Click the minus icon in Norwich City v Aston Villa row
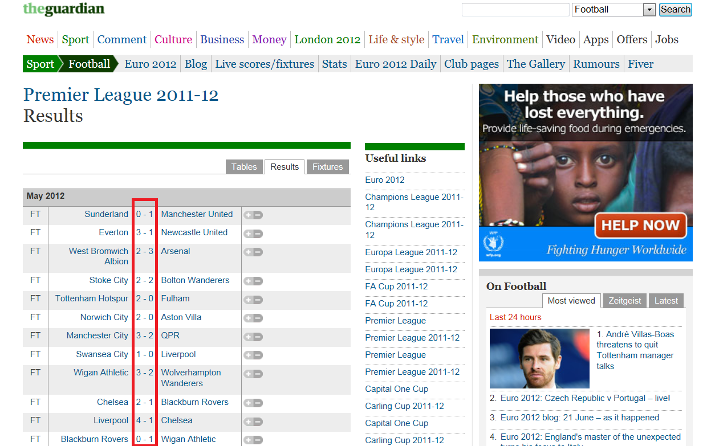The width and height of the screenshot is (711, 446). (258, 318)
